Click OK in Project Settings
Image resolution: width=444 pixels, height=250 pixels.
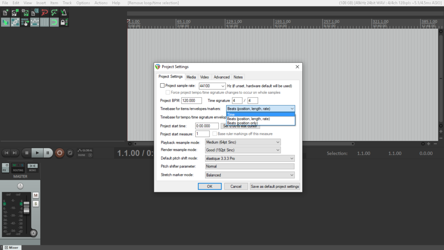(x=209, y=187)
